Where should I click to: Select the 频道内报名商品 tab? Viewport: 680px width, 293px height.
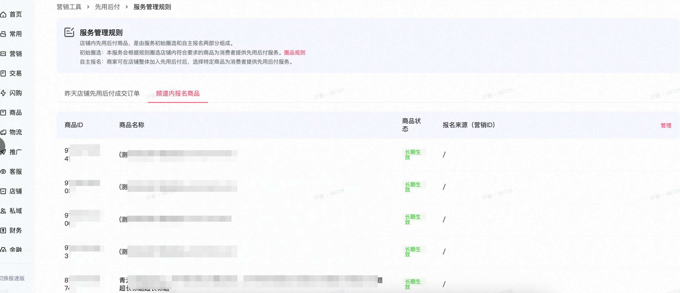178,94
